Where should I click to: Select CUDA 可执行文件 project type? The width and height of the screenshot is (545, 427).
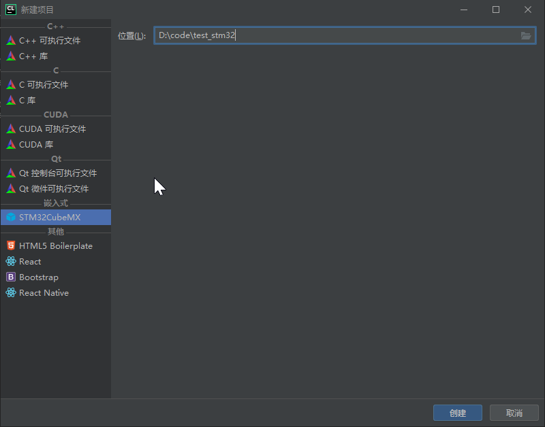click(x=56, y=129)
